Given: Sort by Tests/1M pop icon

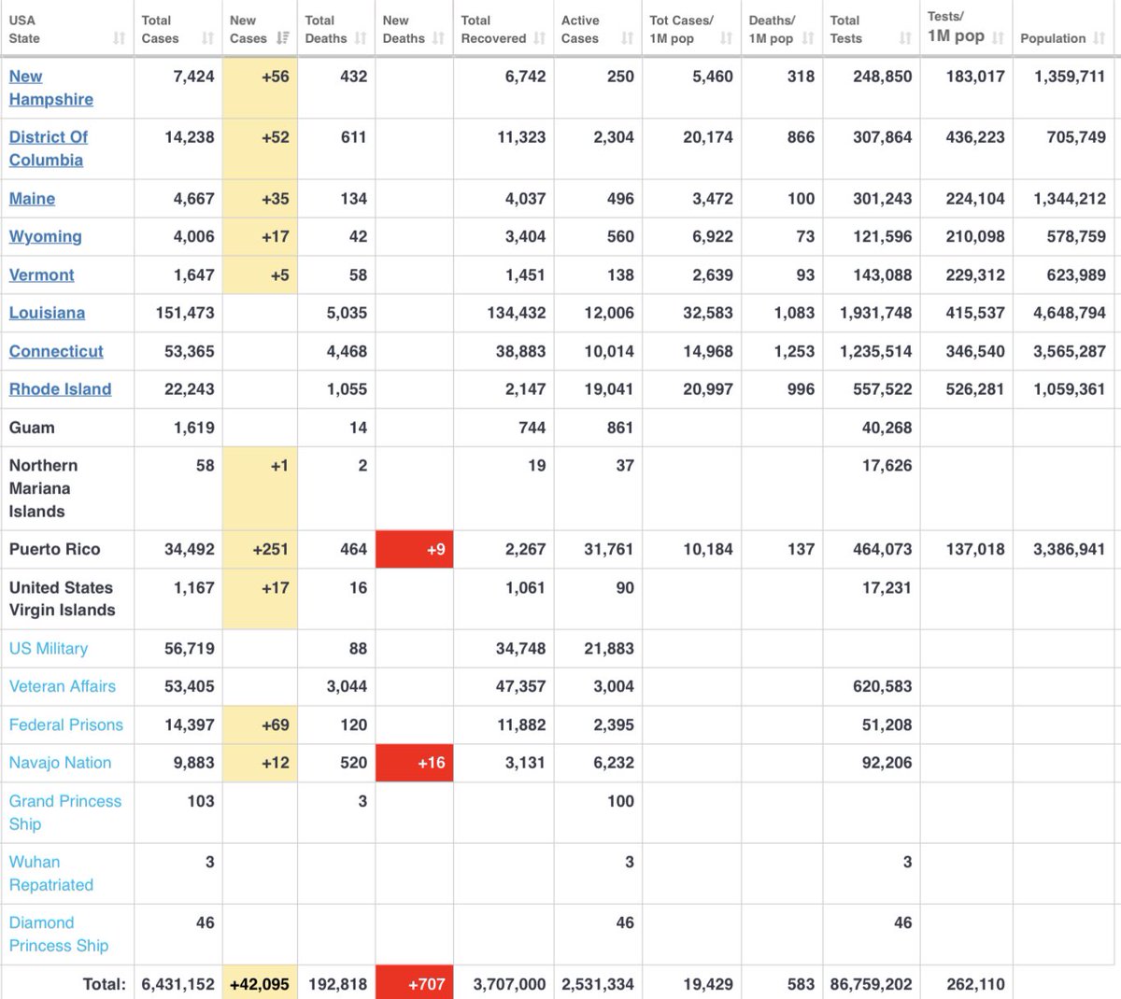Looking at the screenshot, I should tap(998, 38).
